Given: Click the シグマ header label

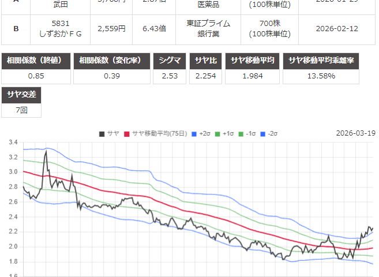Looking at the screenshot, I should coord(170,61).
